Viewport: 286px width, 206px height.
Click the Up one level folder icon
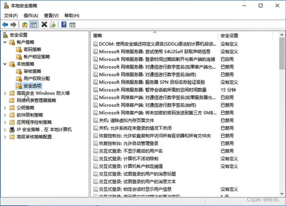point(25,24)
